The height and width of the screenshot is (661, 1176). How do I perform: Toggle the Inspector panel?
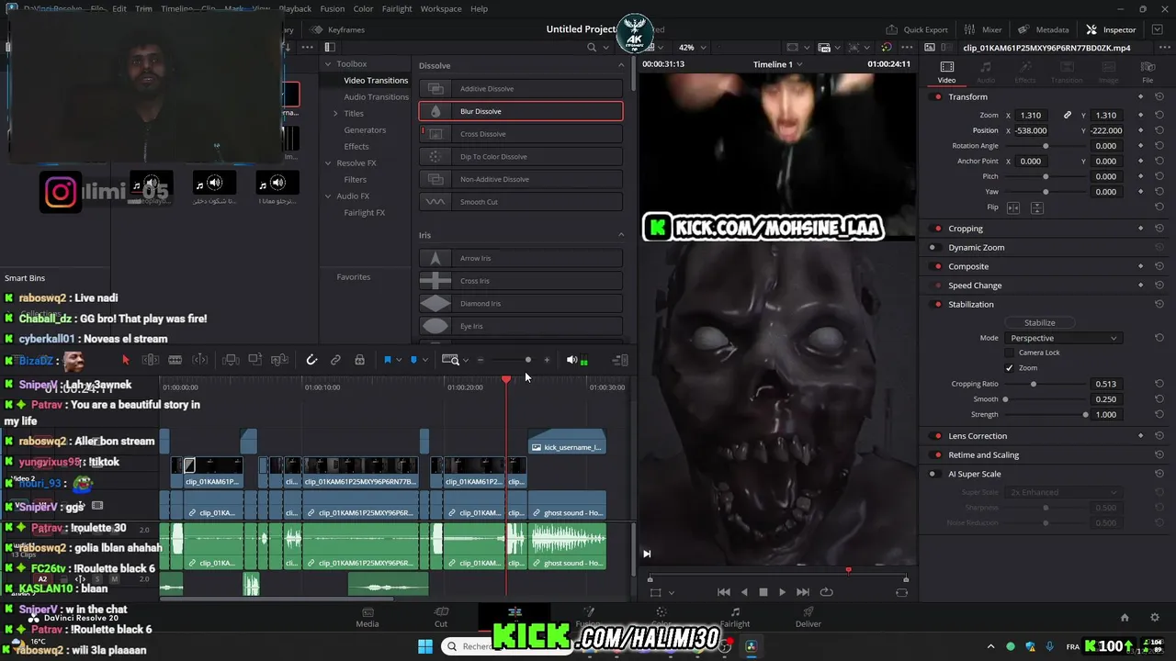tap(1111, 29)
